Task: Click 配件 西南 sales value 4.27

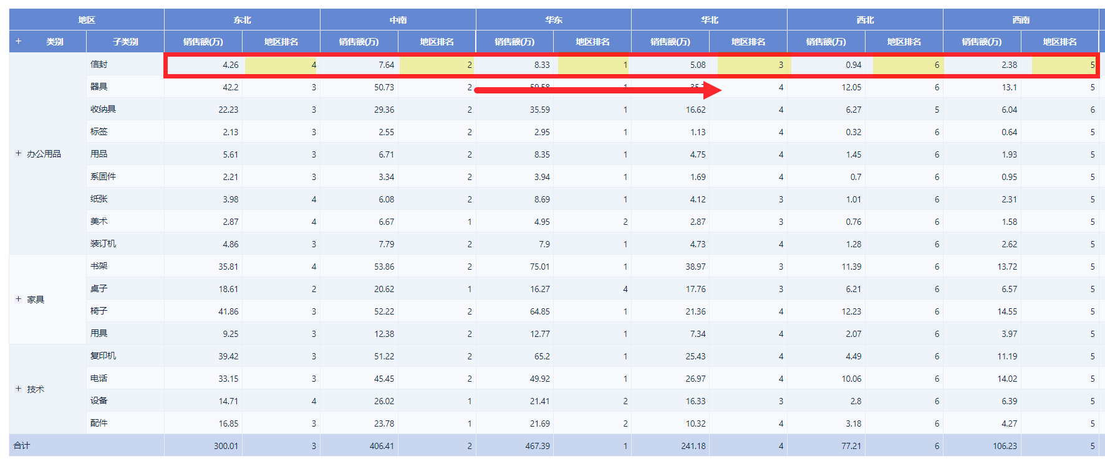Action: 1009,424
